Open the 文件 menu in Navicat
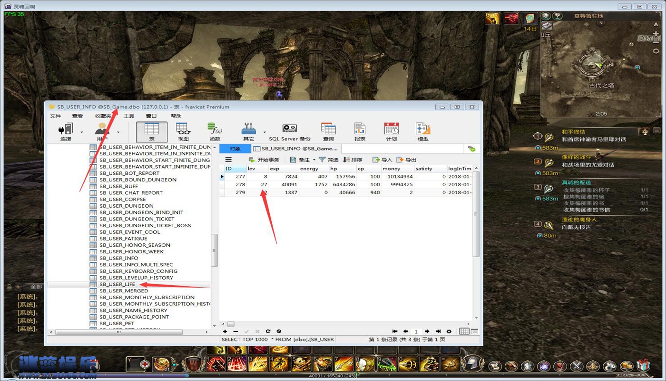 tap(56, 116)
